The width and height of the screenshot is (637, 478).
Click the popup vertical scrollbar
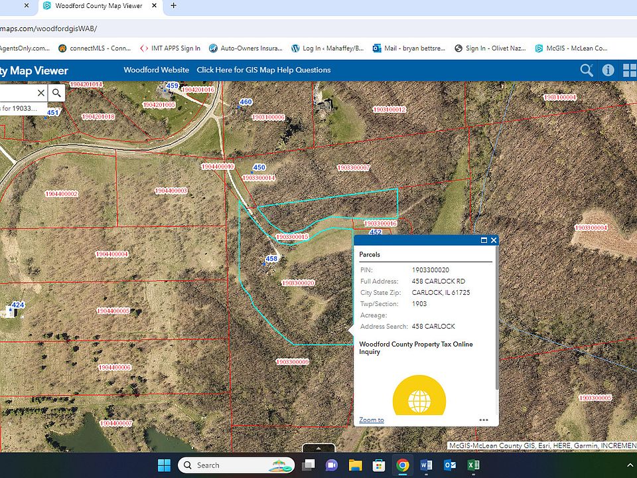[x=496, y=319]
